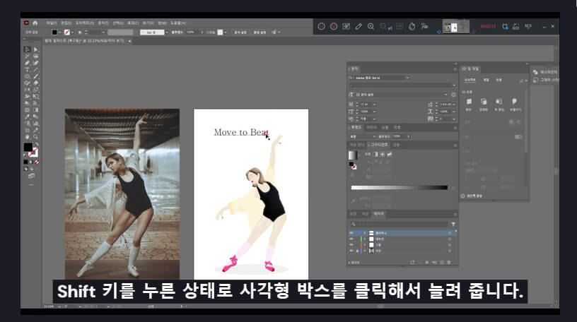Select the Eraser tool

pyautogui.click(x=35, y=83)
